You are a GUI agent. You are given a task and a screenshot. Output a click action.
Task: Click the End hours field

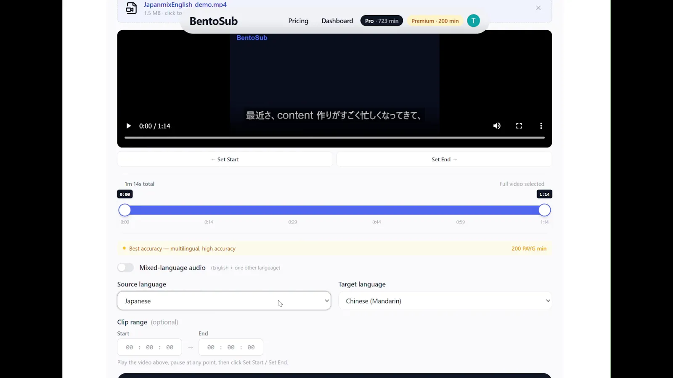pos(211,347)
